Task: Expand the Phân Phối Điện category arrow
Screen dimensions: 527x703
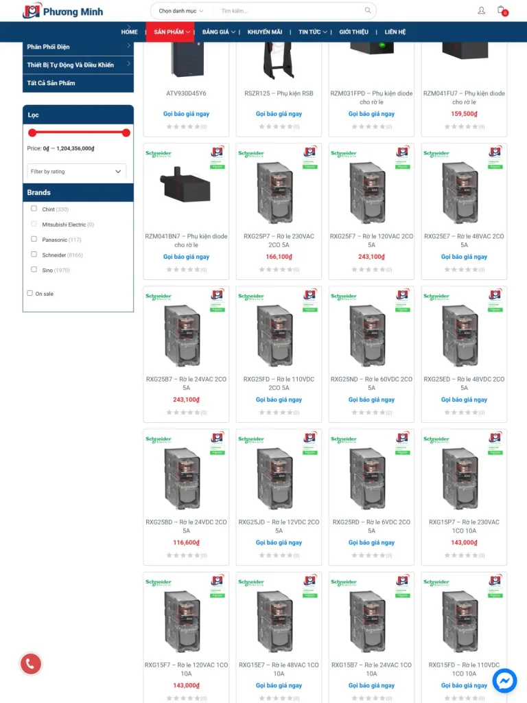Action: [128, 46]
